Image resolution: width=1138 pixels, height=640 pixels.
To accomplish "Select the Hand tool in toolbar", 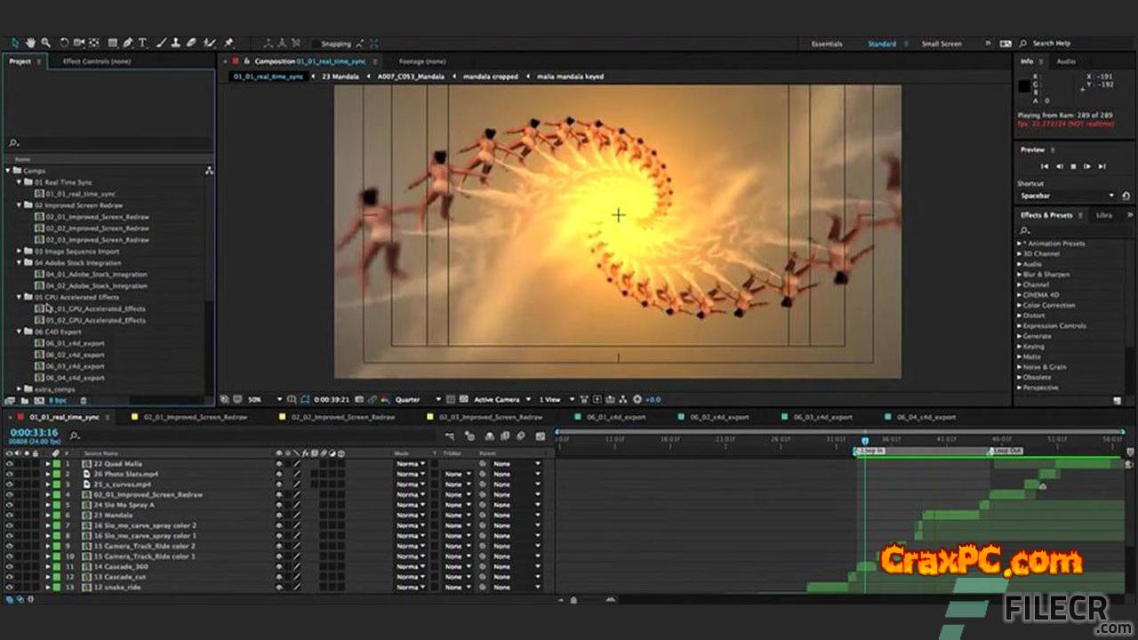I will point(31,43).
